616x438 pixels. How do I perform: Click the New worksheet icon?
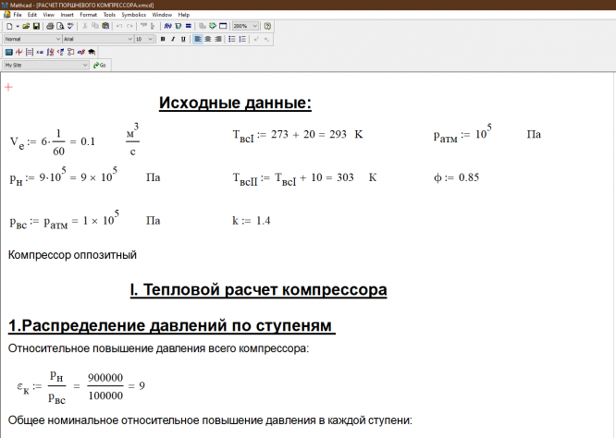[7, 27]
